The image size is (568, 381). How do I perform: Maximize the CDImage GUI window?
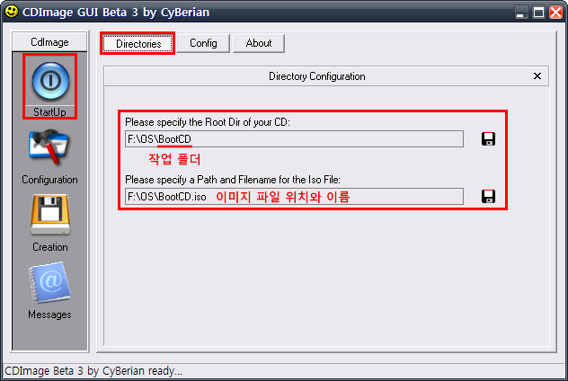538,13
